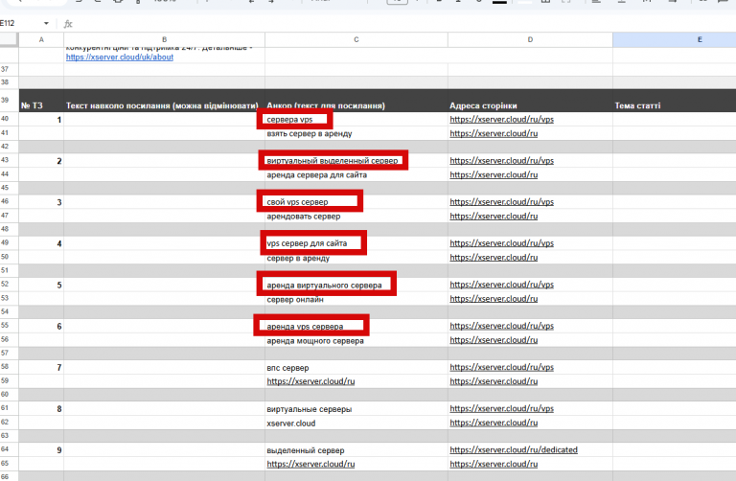Open the ru/vps link in row 40
The width and height of the screenshot is (736, 481).
pyautogui.click(x=502, y=119)
